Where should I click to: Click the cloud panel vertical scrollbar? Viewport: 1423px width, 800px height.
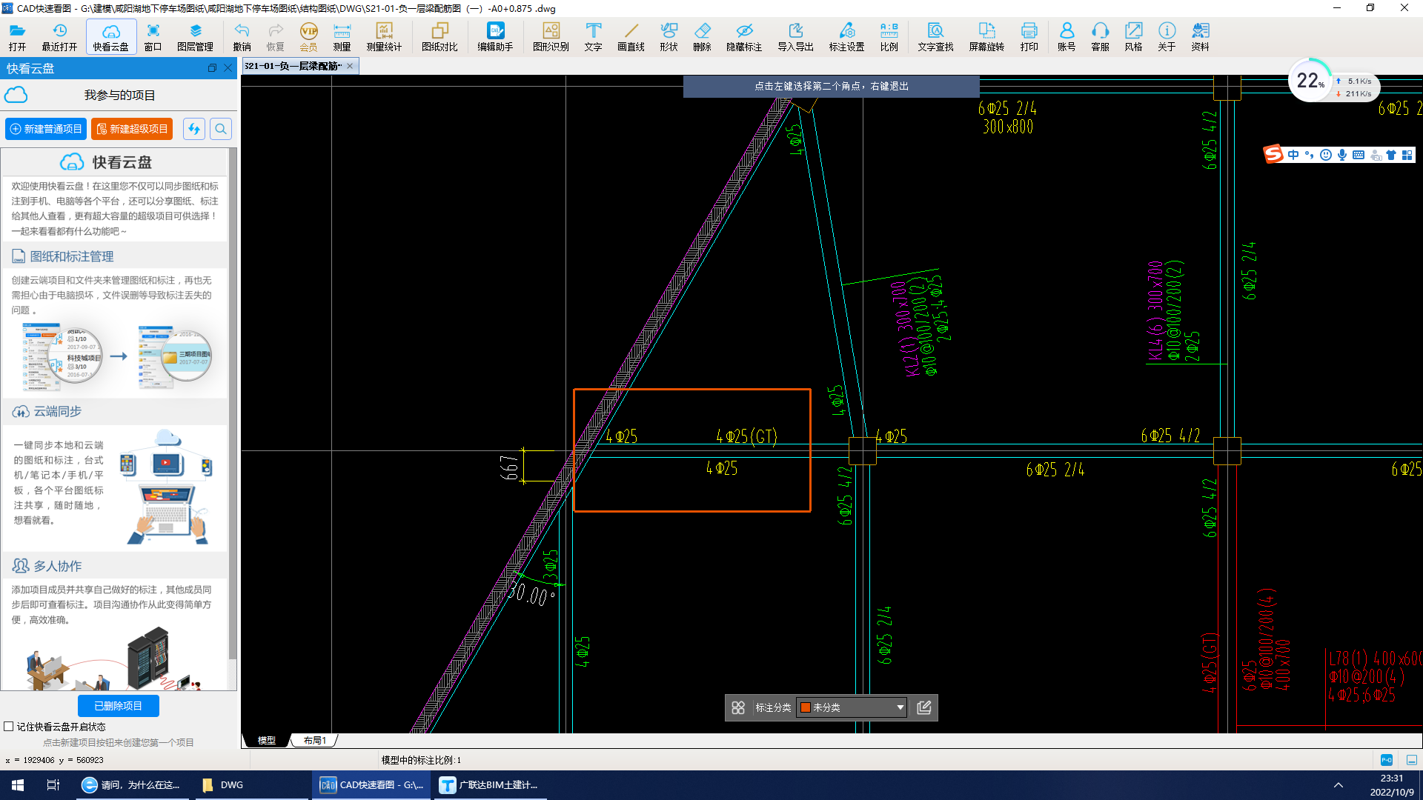point(232,404)
